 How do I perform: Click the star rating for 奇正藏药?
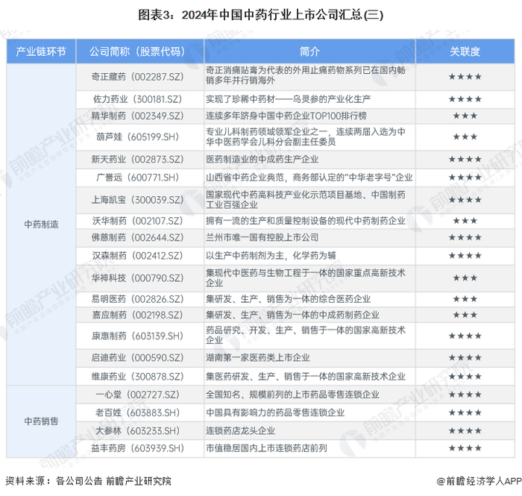(465, 77)
